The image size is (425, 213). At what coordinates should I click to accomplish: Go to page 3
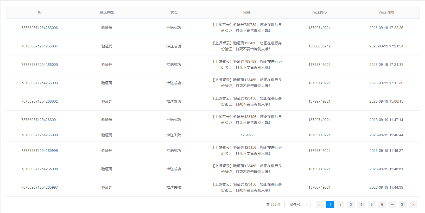pyautogui.click(x=351, y=205)
